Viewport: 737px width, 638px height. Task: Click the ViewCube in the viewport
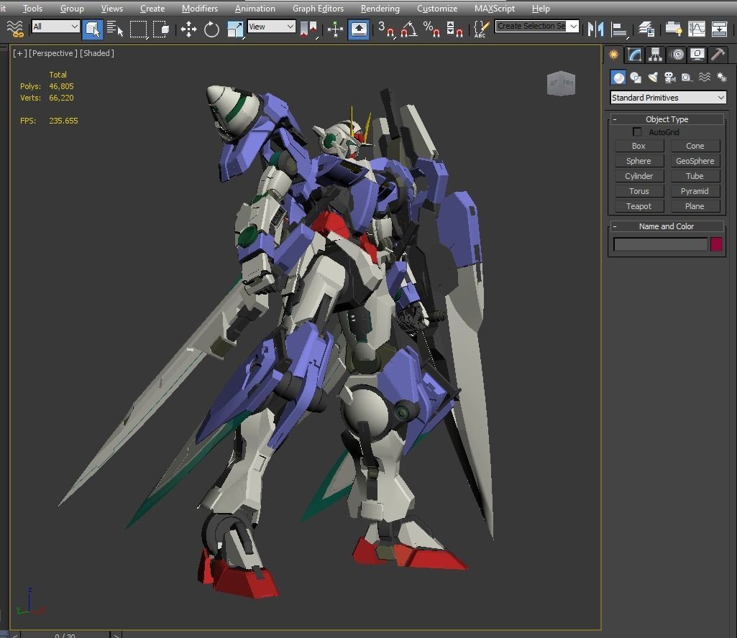[561, 83]
